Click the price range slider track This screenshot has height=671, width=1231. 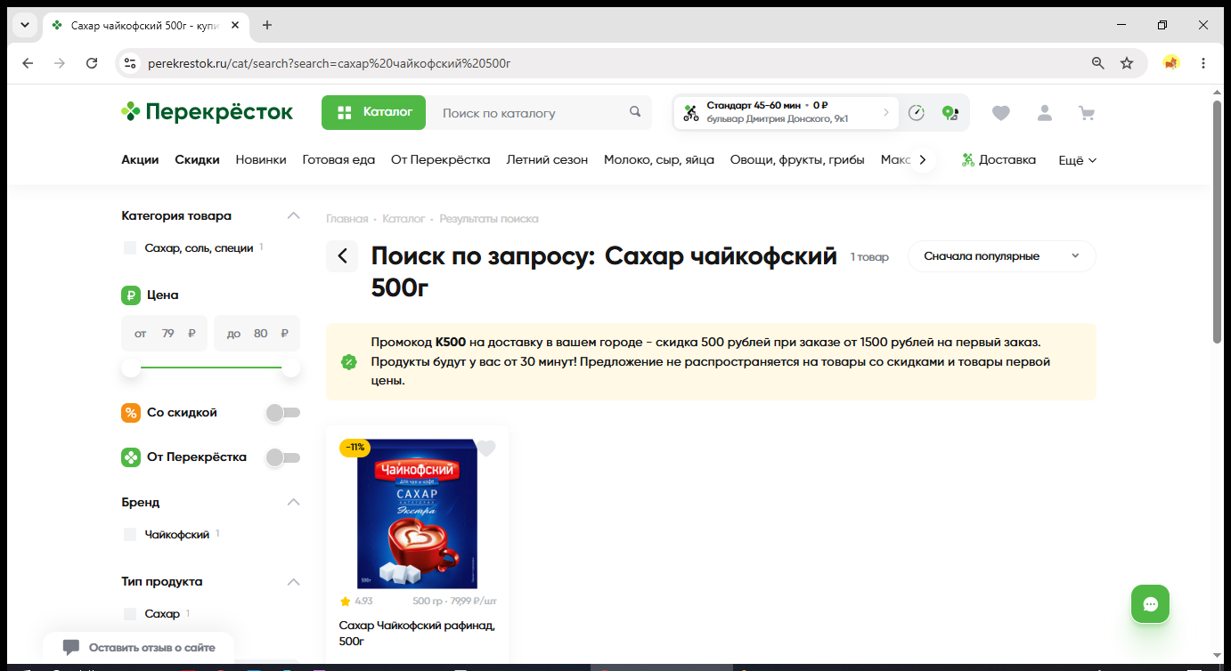tap(211, 368)
